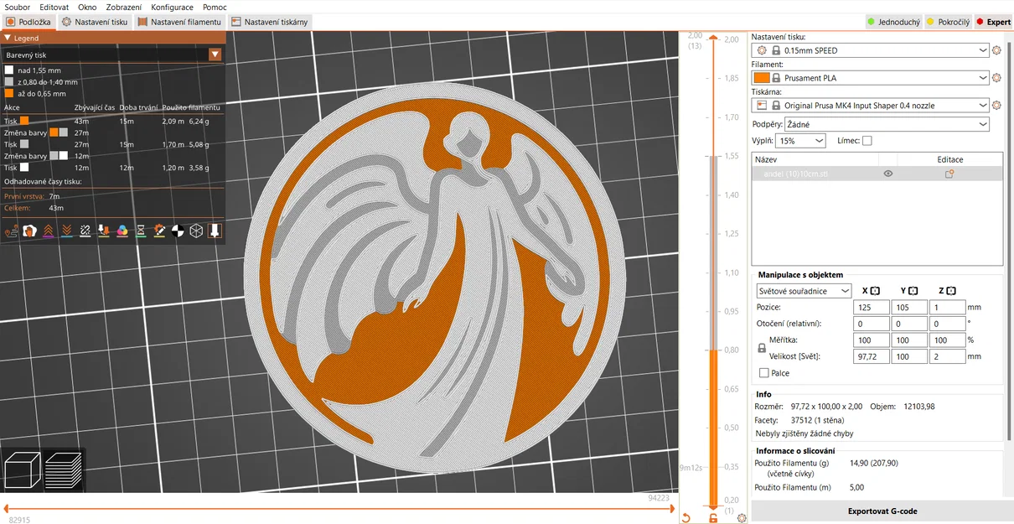Click Měřítka X scale field
The width and height of the screenshot is (1014, 524).
pyautogui.click(x=871, y=340)
